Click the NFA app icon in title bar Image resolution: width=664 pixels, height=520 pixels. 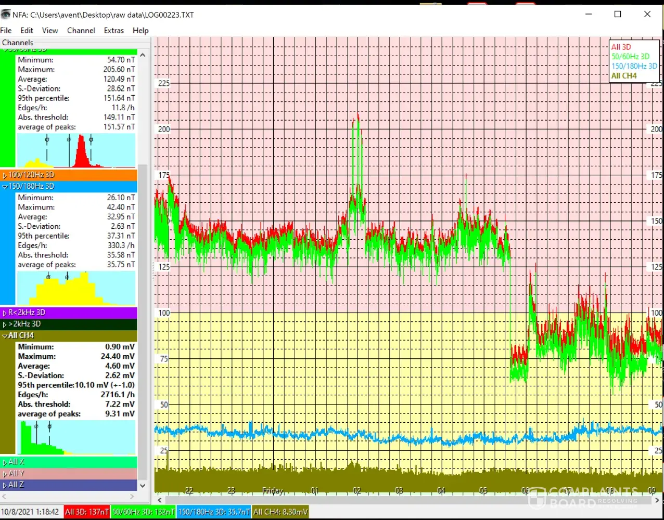point(6,15)
